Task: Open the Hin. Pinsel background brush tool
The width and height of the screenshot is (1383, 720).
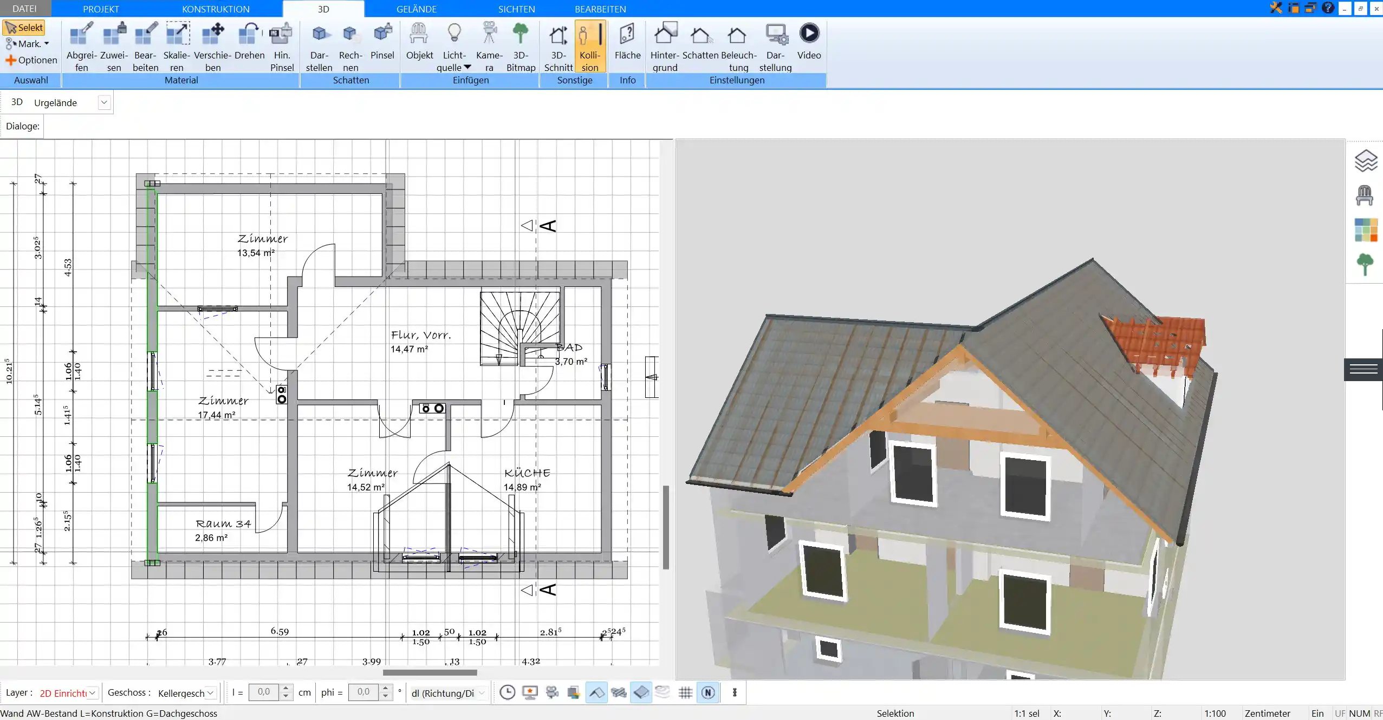Action: 282,47
